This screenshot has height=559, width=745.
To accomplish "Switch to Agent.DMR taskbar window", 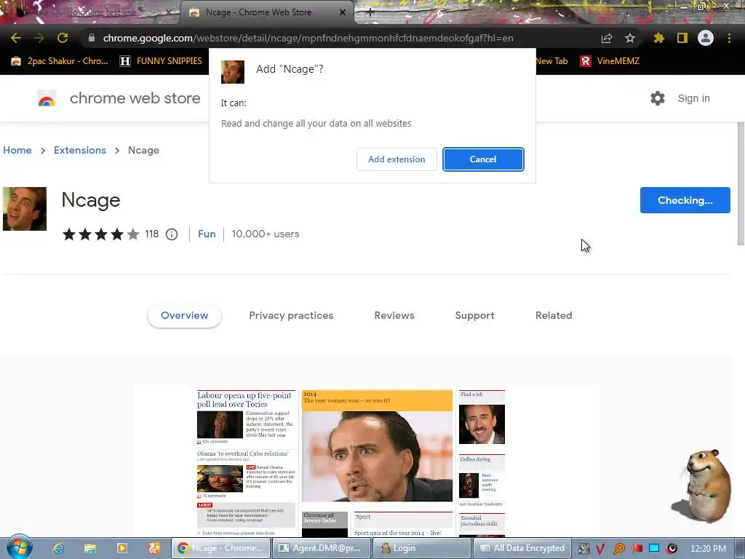I will click(x=321, y=548).
